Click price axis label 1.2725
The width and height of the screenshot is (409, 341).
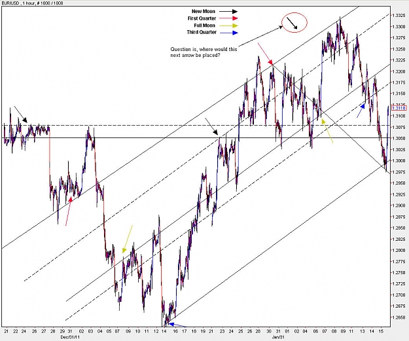point(399,283)
